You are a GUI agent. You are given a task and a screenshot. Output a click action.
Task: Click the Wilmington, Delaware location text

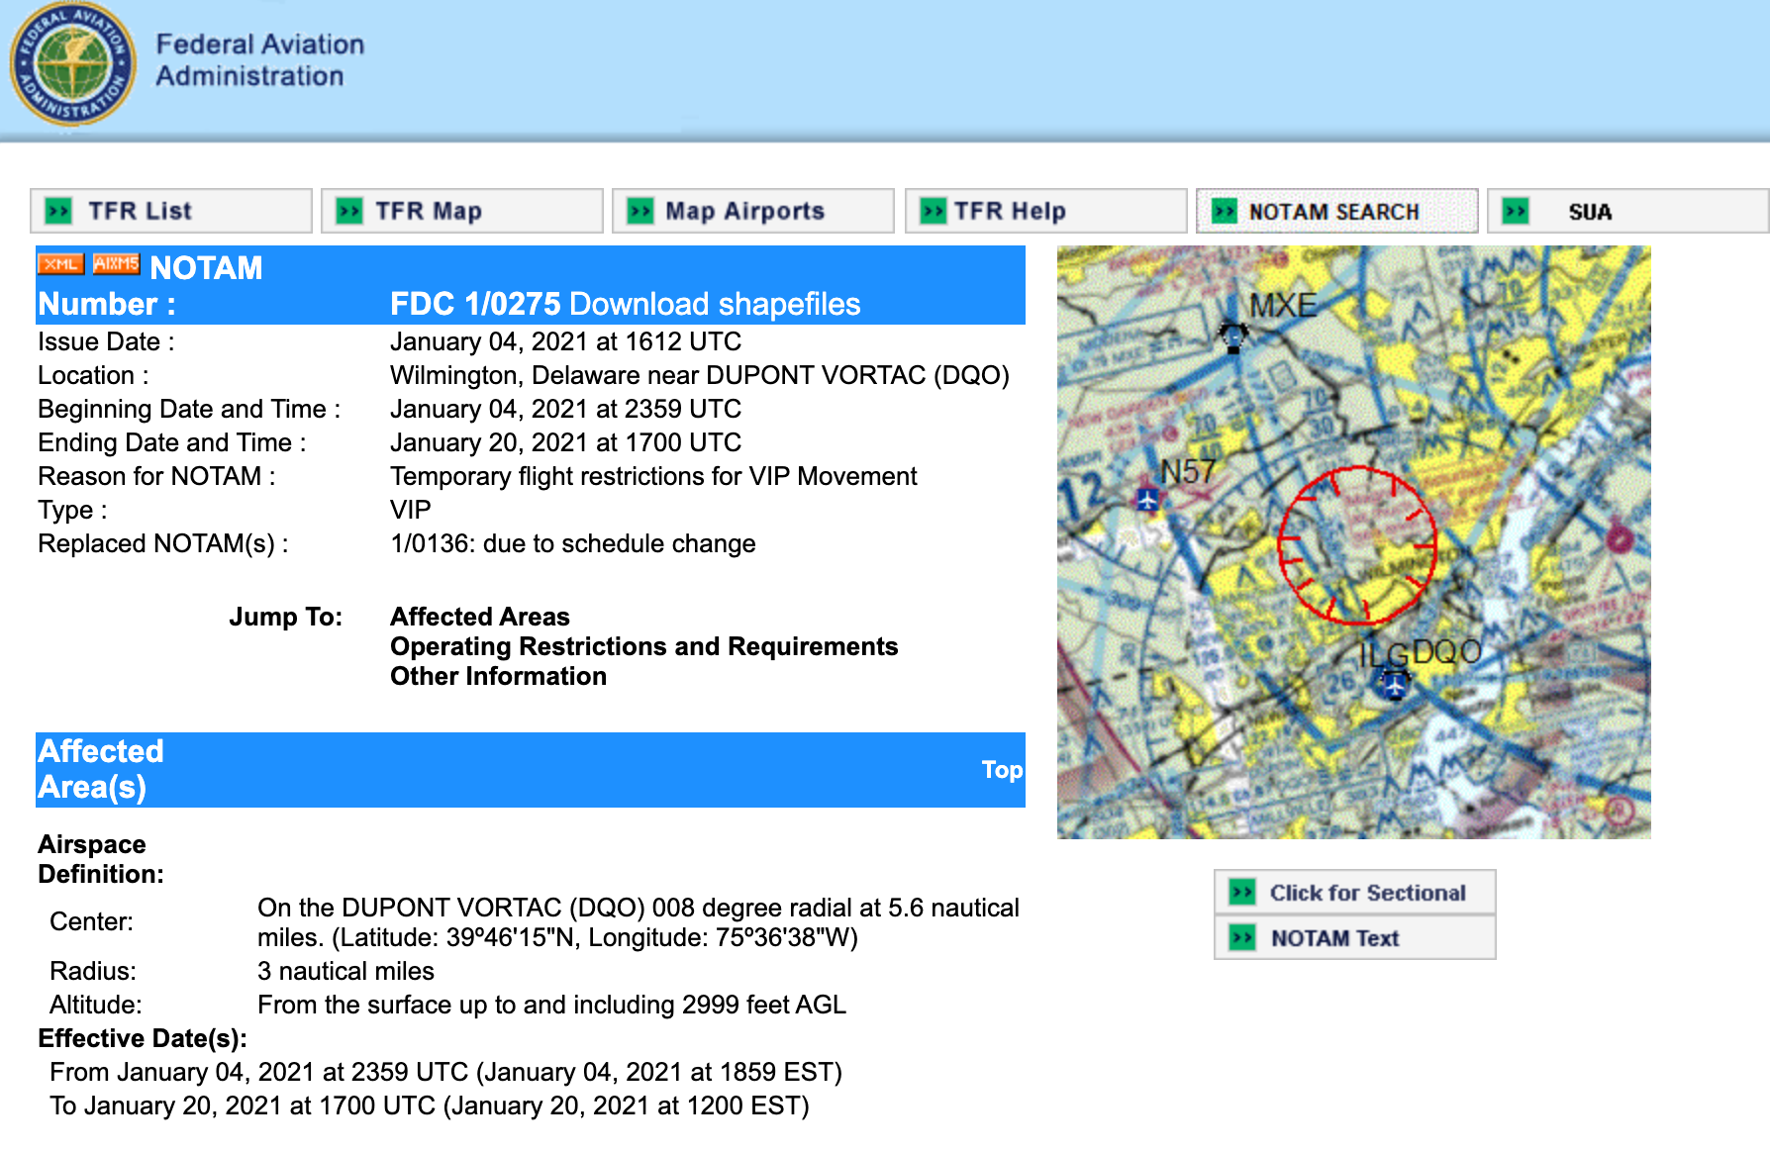(x=699, y=375)
